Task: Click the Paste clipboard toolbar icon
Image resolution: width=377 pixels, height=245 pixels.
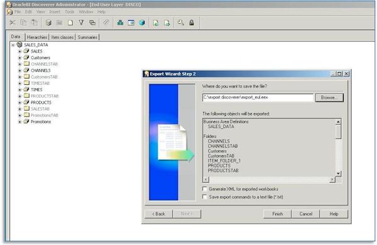Action: [34, 23]
